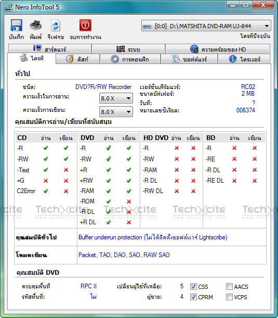The width and height of the screenshot is (278, 318).
Task: Click the DVD -ROM write red cross
Action: (129, 201)
